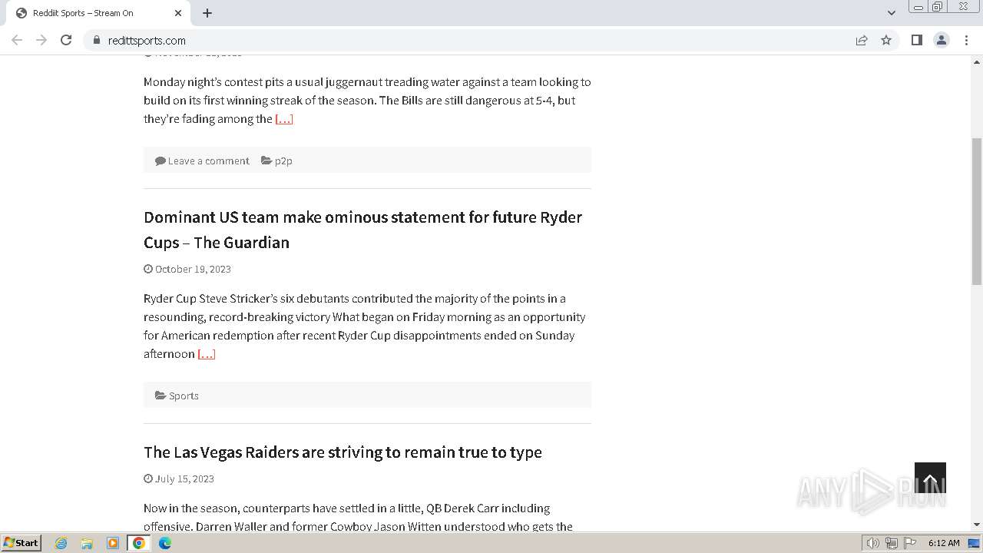Open the Chrome profile avatar

(x=942, y=40)
